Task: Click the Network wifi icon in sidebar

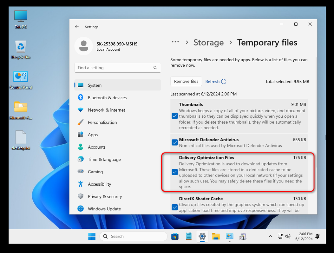Action: tap(81, 110)
